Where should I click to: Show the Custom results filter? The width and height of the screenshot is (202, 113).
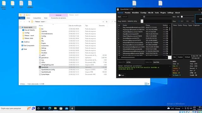(180, 57)
